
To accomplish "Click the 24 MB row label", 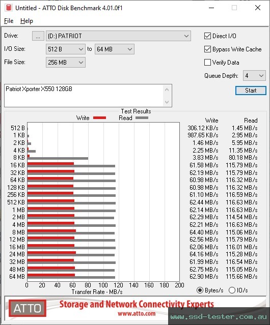I will click(17, 254).
